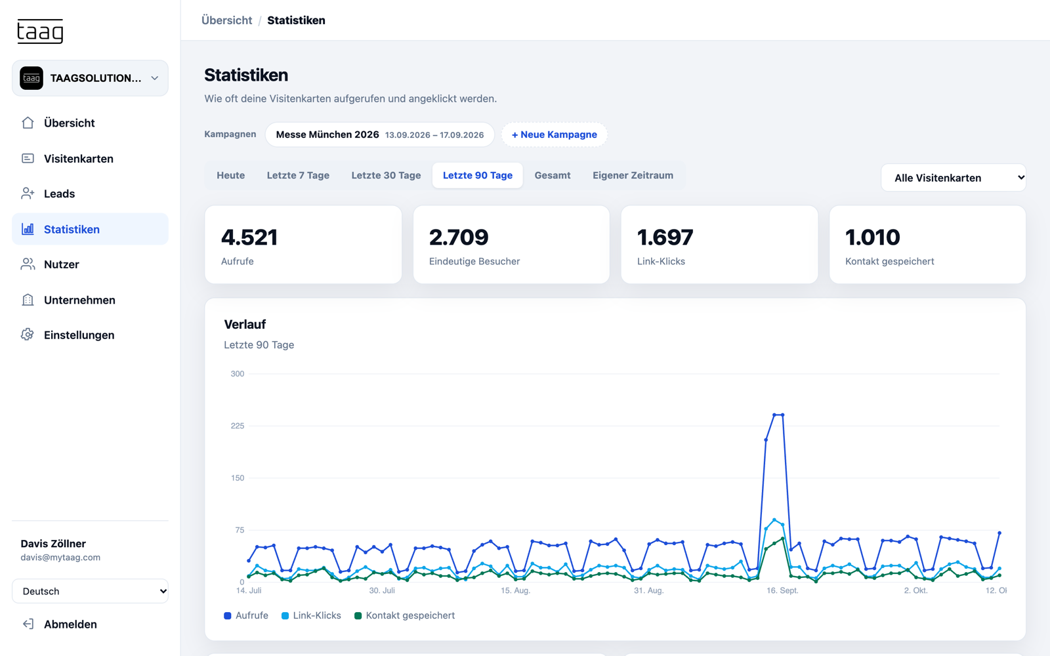
Task: Click the Einstellungen gear icon
Action: point(28,335)
